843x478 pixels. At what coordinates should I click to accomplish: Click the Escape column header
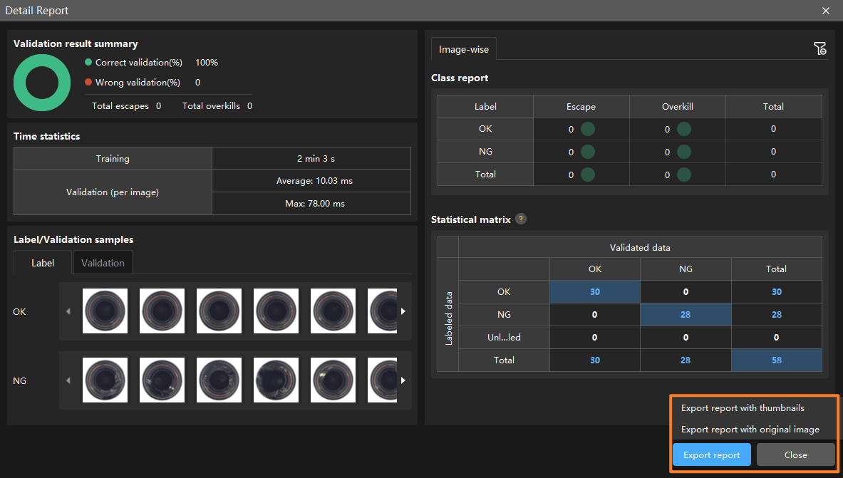(581, 106)
